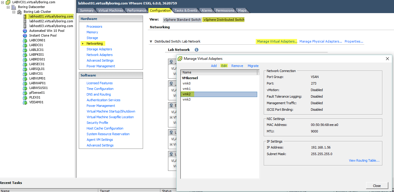Viewport: 394px width, 192px height.
Task: Collapse the Boring Datacenter tree node
Action: [x=8, y=7]
